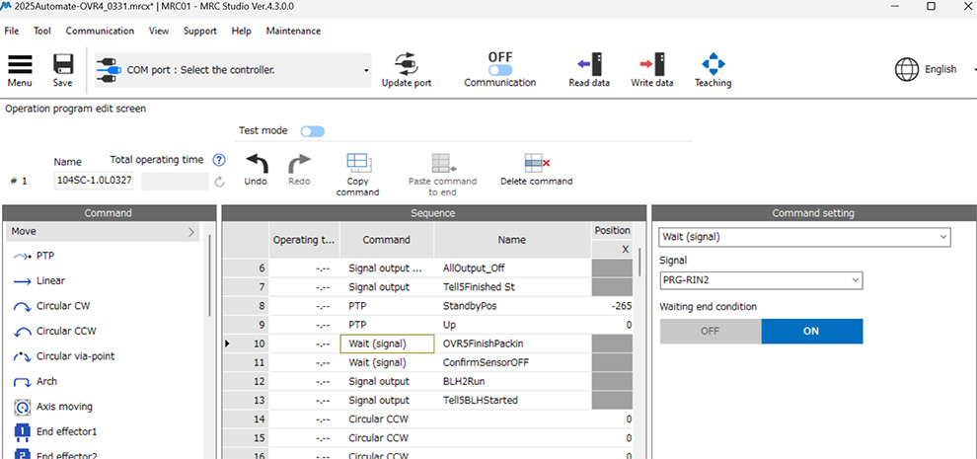
Task: Open the Tool menu
Action: (x=42, y=31)
